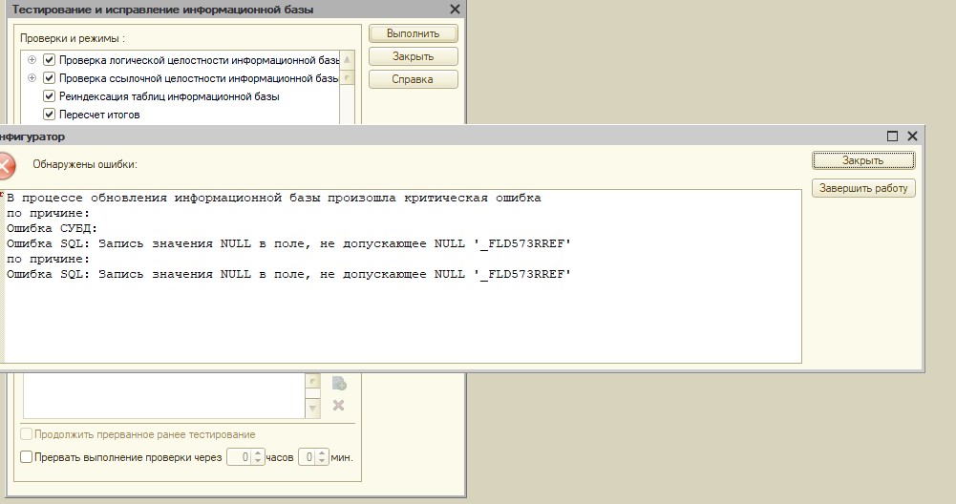
Task: Expand Проверка логической целостности tree node
Action: click(32, 60)
